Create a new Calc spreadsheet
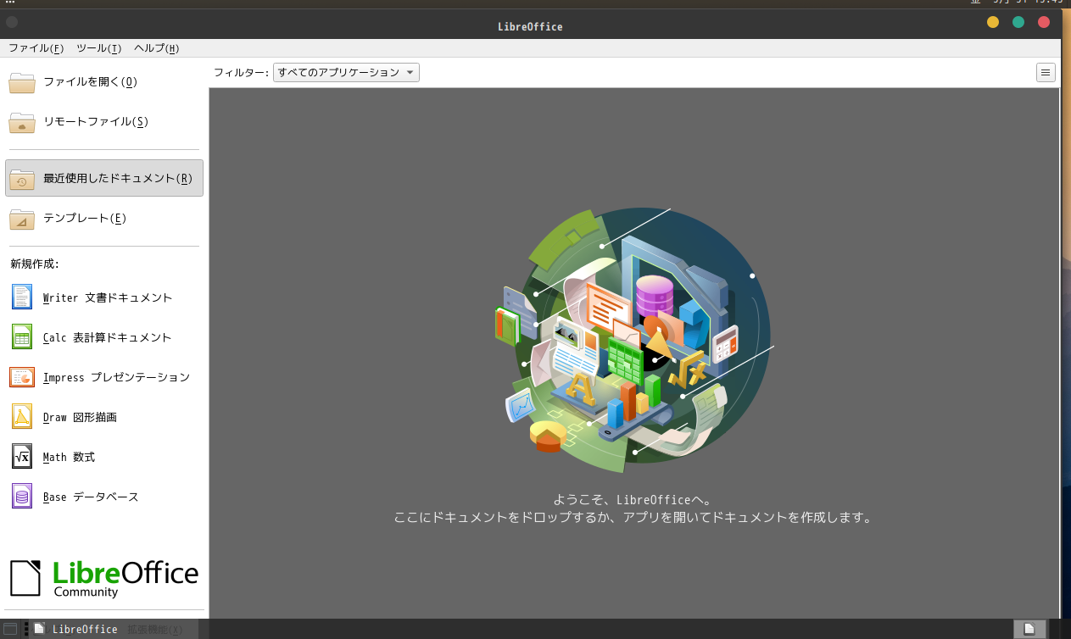 (104, 337)
